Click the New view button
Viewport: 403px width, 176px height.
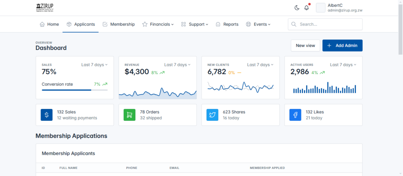point(305,46)
